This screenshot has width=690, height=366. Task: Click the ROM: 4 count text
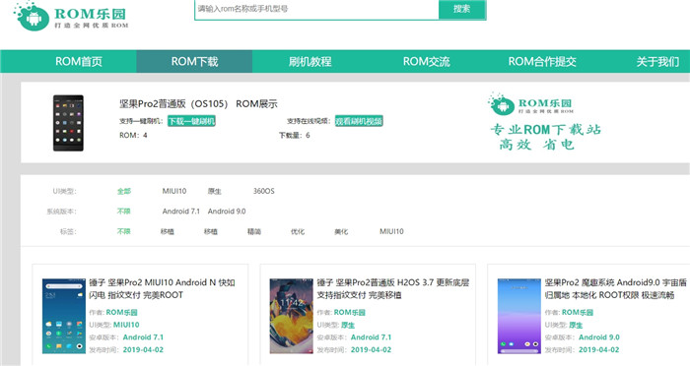[133, 136]
